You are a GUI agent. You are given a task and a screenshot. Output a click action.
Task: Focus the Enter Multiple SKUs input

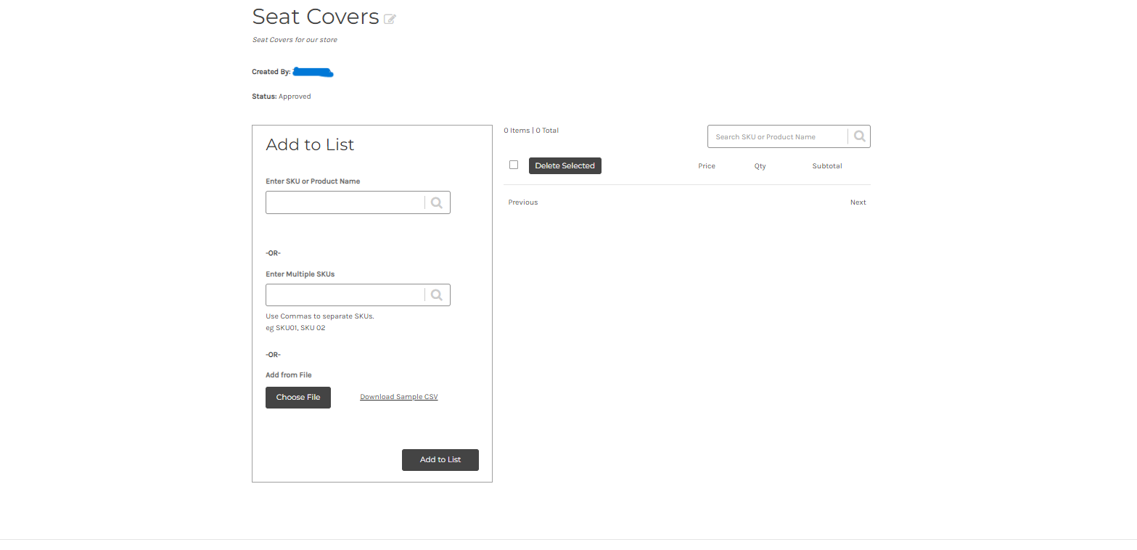click(345, 295)
